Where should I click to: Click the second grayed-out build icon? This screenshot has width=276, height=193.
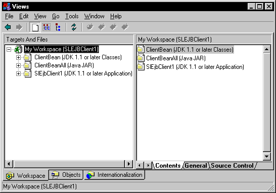(102, 27)
